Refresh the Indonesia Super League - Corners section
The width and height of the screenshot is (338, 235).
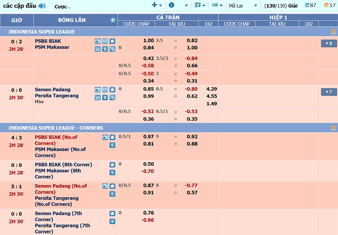(x=334, y=128)
